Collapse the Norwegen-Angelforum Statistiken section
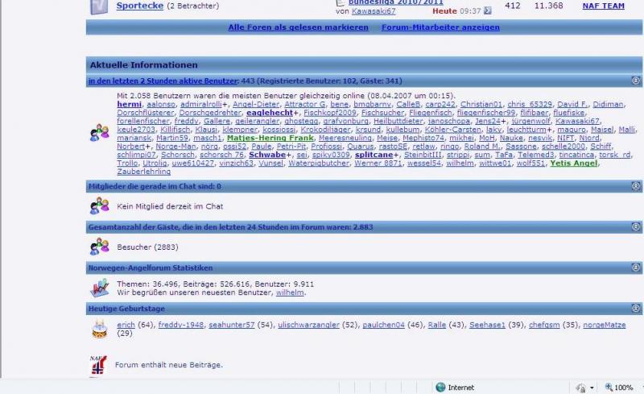 pyautogui.click(x=636, y=268)
